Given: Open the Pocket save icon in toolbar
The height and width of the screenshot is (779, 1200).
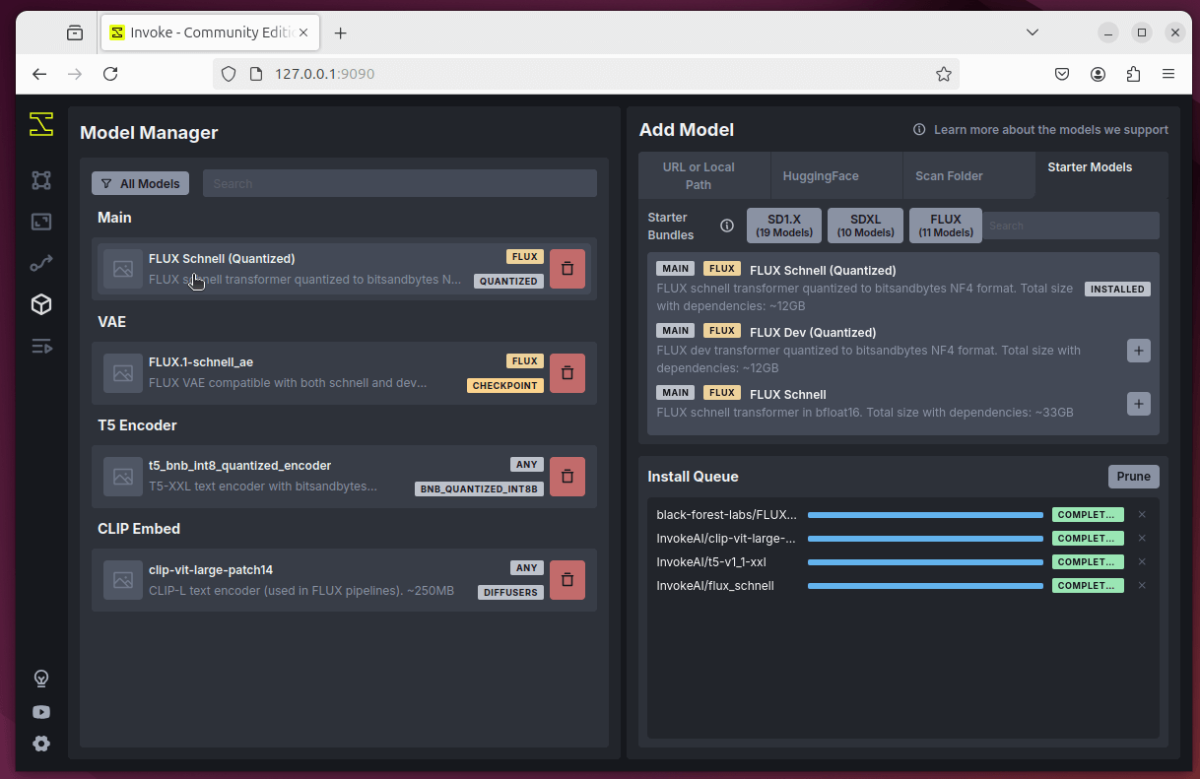Looking at the screenshot, I should coord(1062,74).
